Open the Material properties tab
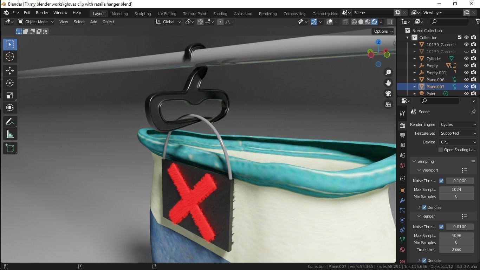This screenshot has width=480, height=270. pos(402,250)
